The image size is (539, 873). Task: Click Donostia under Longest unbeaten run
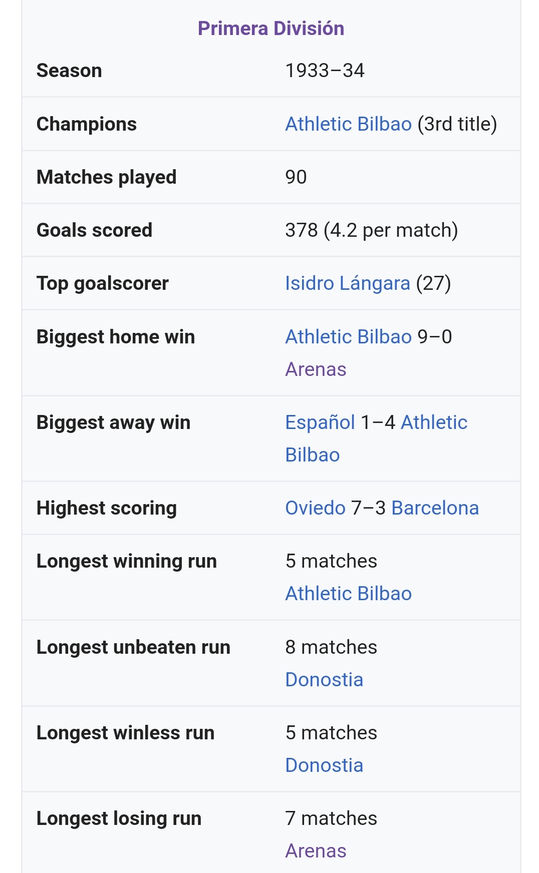[x=324, y=680]
